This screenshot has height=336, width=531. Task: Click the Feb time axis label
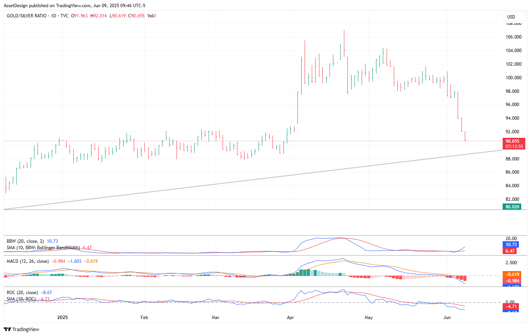pos(144,318)
